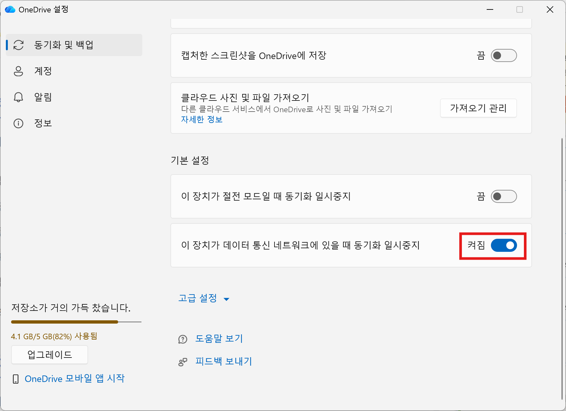Click the vertical scrollbar on right edge
566x411 pixels.
coord(562,269)
